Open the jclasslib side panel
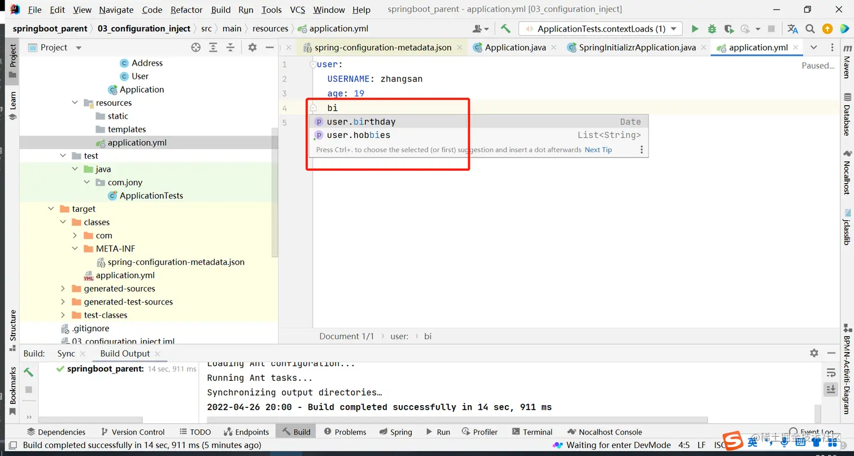Image resolution: width=854 pixels, height=456 pixels. pyautogui.click(x=847, y=226)
